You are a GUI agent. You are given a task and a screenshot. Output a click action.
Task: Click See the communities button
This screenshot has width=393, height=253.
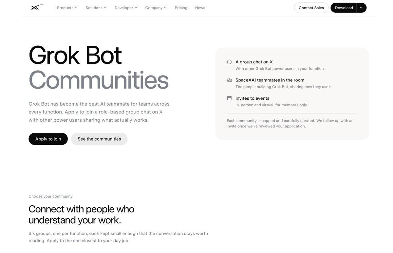click(x=99, y=139)
